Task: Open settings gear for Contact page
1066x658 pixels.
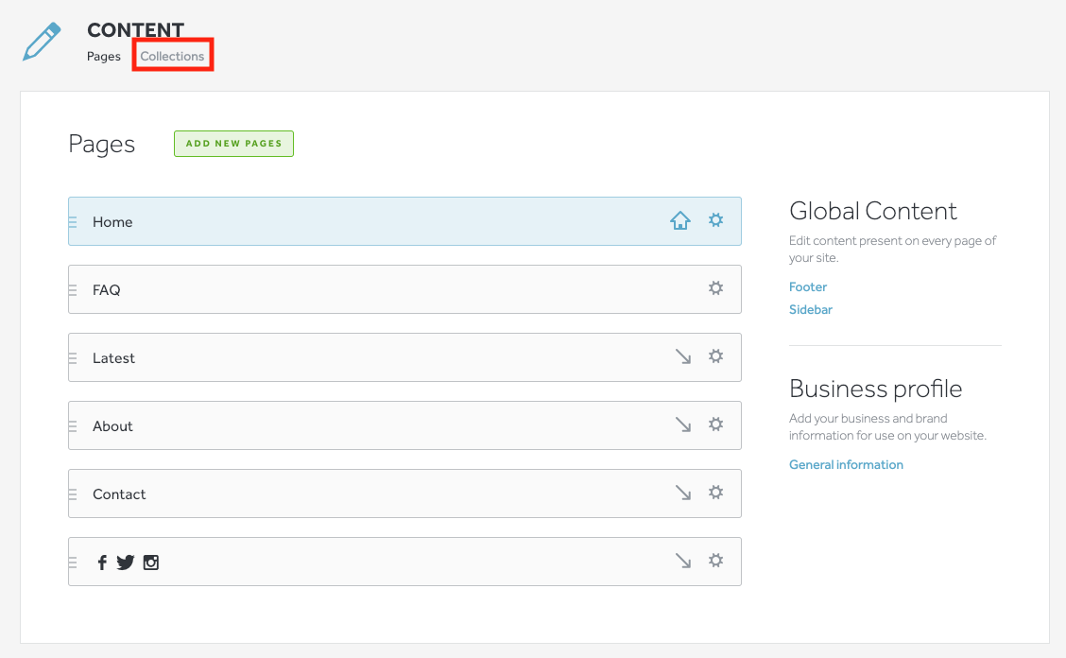Action: [x=716, y=492]
